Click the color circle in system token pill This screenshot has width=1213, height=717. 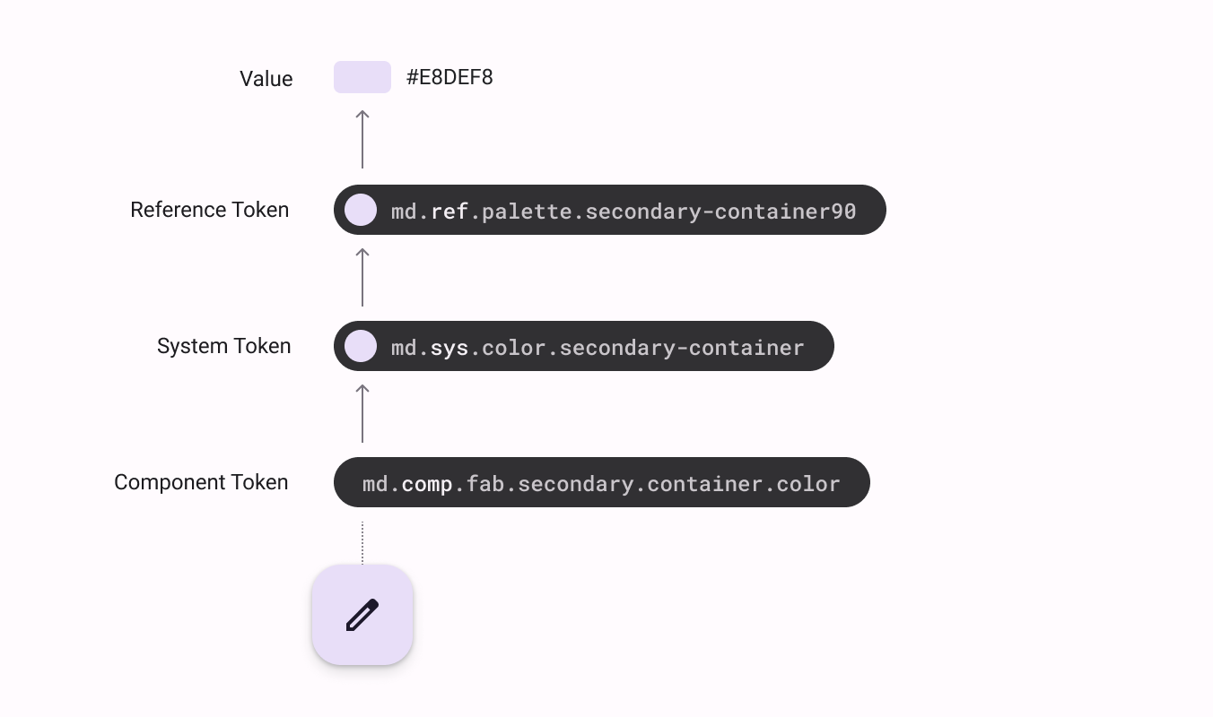coord(361,346)
